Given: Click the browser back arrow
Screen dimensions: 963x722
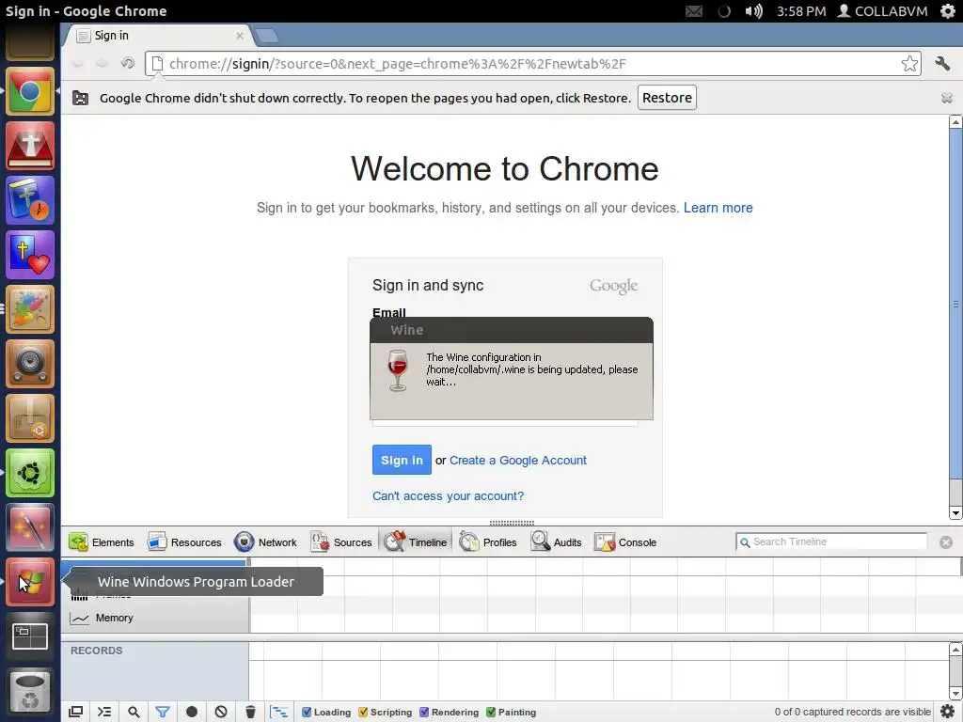Looking at the screenshot, I should pos(78,63).
